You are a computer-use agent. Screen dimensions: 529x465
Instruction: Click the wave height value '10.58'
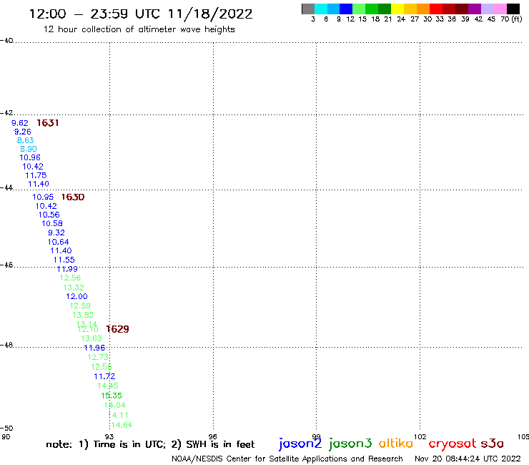52,223
